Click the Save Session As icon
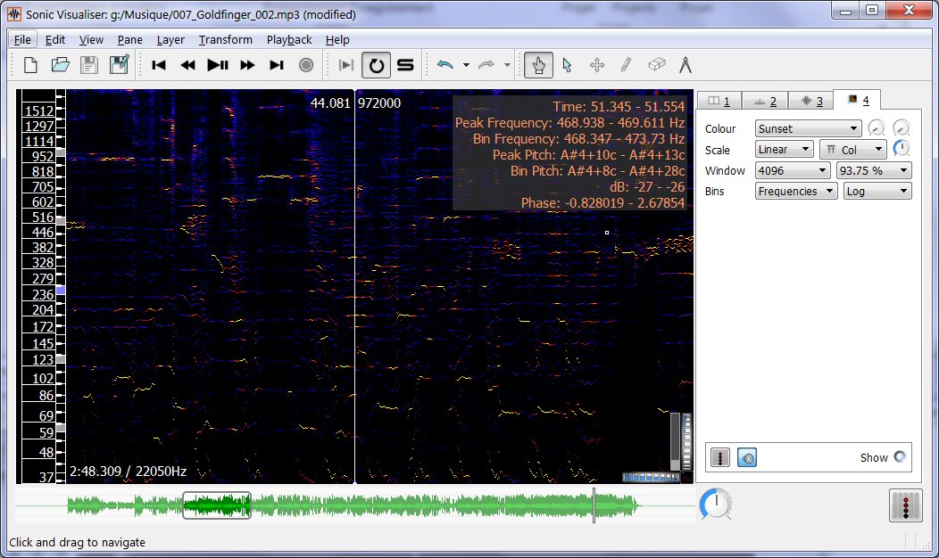The image size is (939, 558). 120,64
